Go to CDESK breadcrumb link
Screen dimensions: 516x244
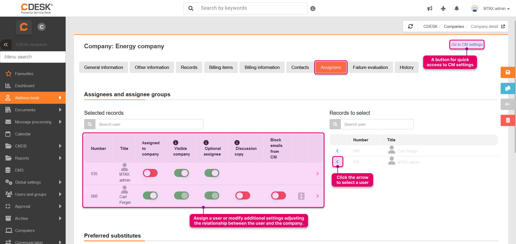(430, 27)
